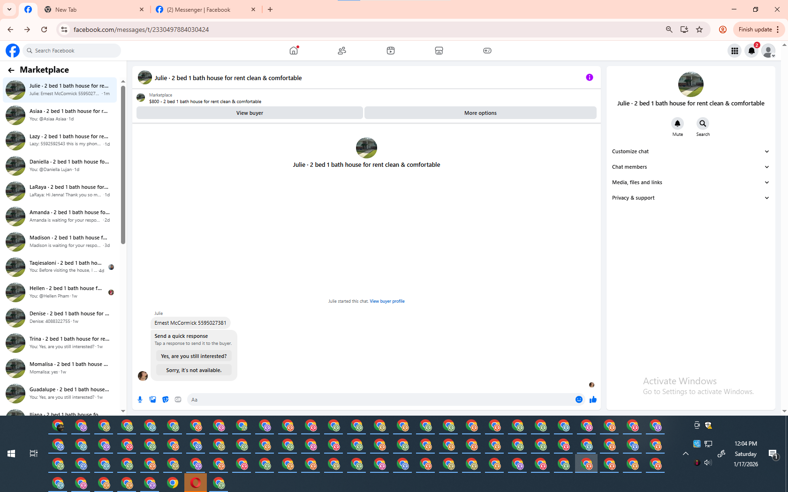Send a voice clip microphone icon
The width and height of the screenshot is (788, 492).
(140, 400)
